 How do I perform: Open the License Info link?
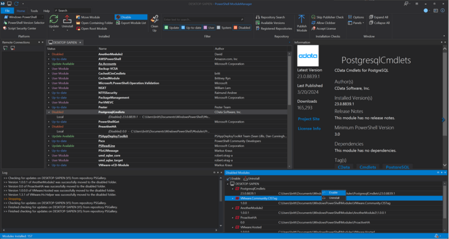point(310,128)
